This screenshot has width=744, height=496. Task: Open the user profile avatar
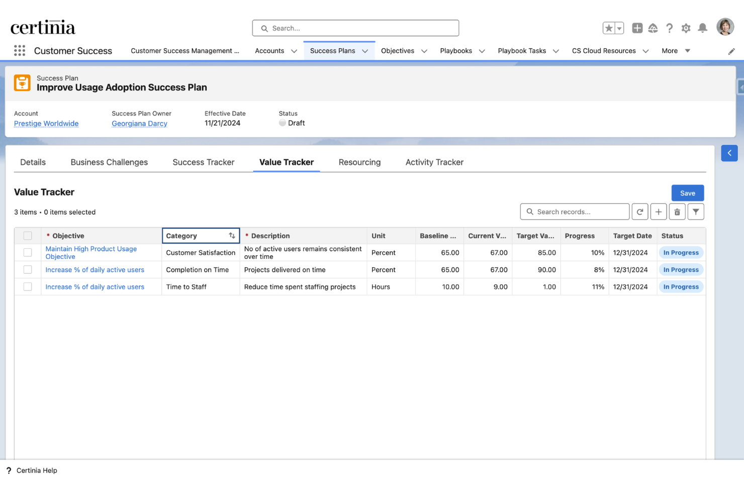click(x=725, y=27)
